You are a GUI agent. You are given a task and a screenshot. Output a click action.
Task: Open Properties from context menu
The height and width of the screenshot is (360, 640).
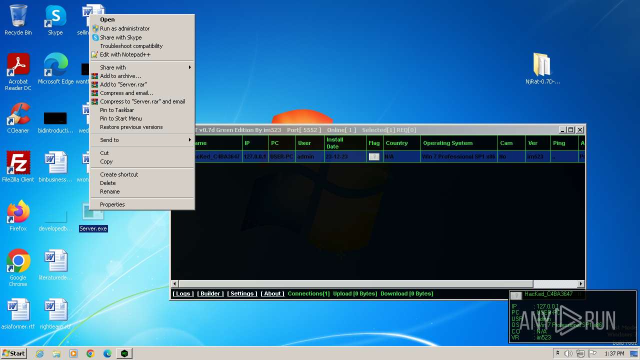pyautogui.click(x=142, y=204)
